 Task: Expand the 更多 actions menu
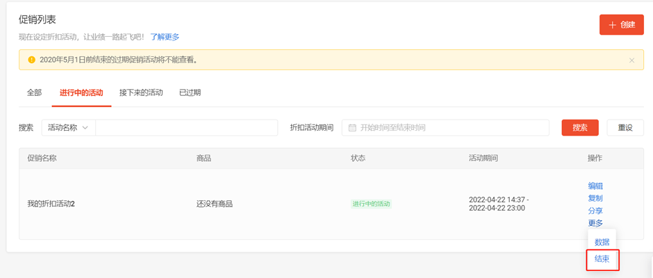tap(595, 223)
